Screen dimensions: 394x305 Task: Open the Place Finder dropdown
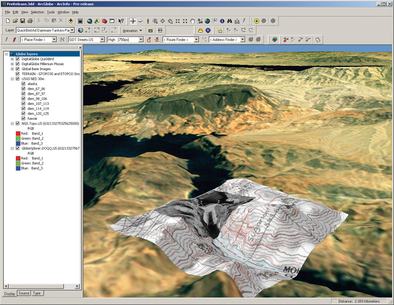click(53, 40)
